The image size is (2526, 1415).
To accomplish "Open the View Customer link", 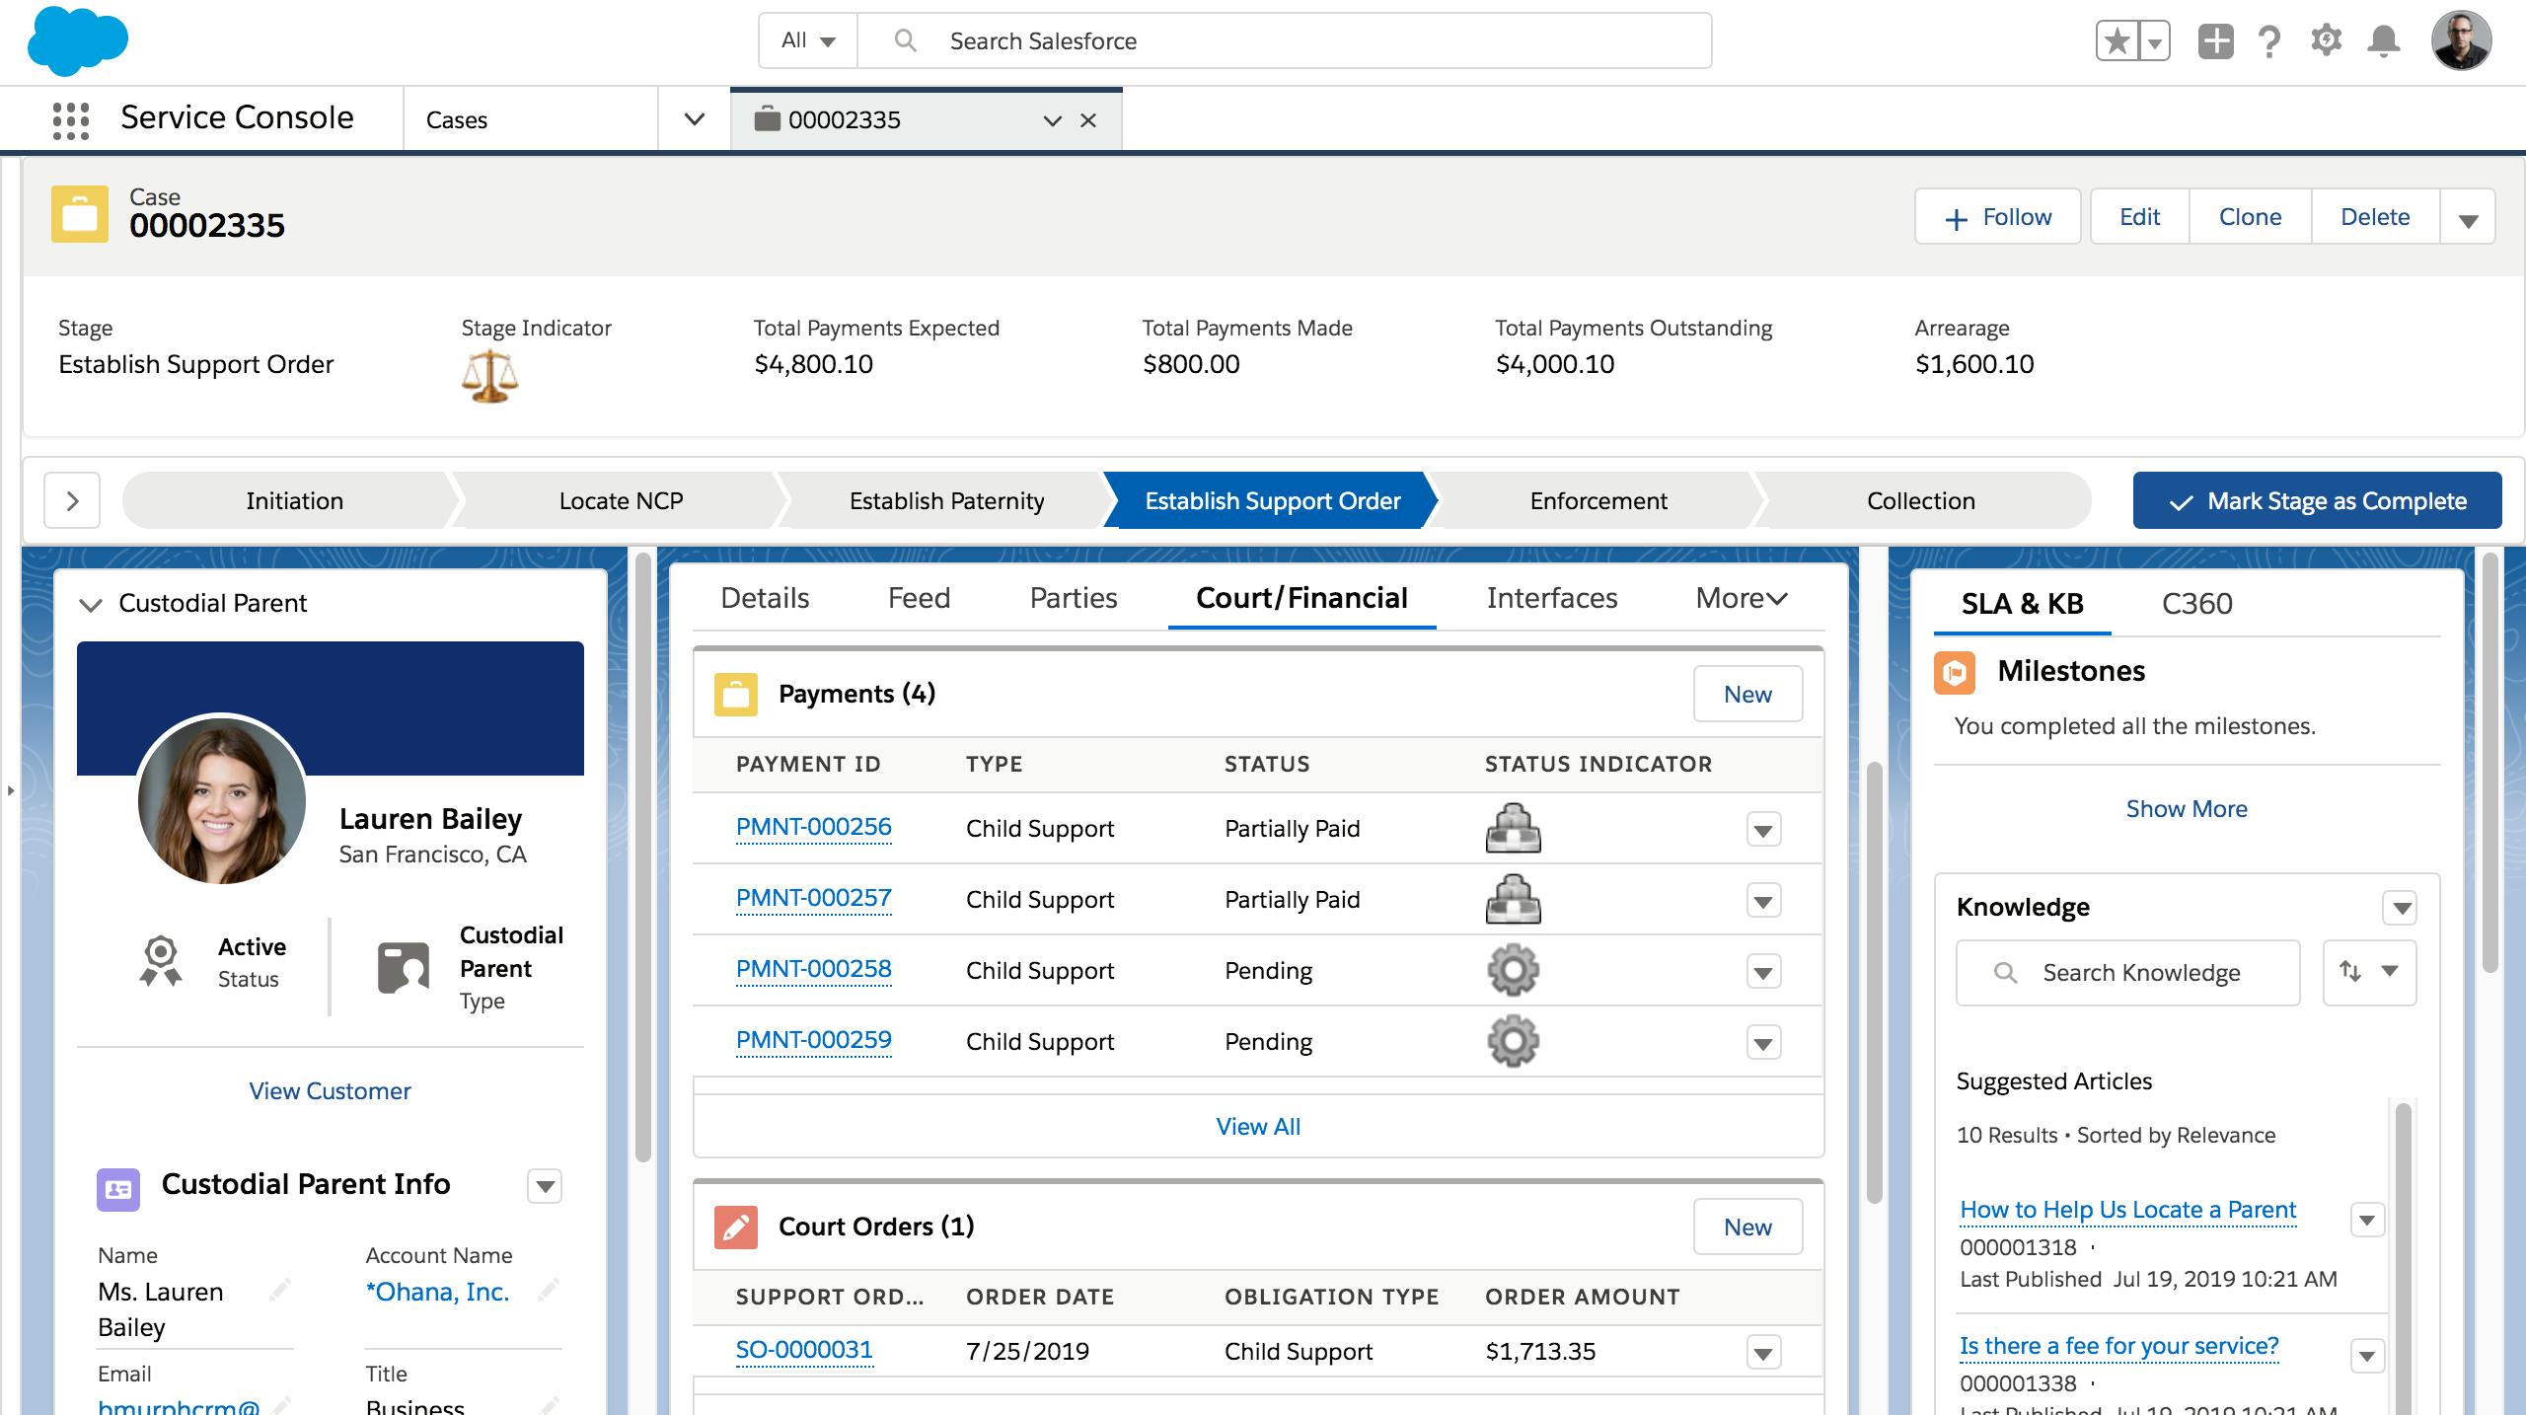I will pyautogui.click(x=330, y=1091).
